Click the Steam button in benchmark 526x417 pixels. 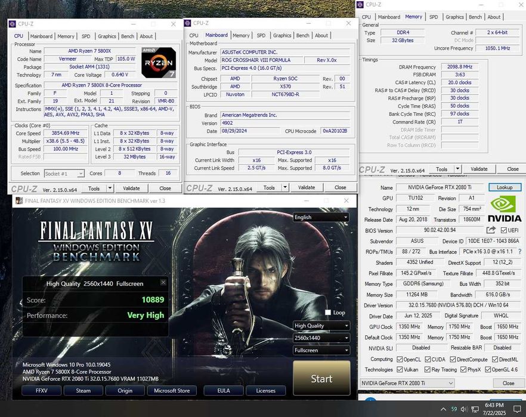(83, 391)
